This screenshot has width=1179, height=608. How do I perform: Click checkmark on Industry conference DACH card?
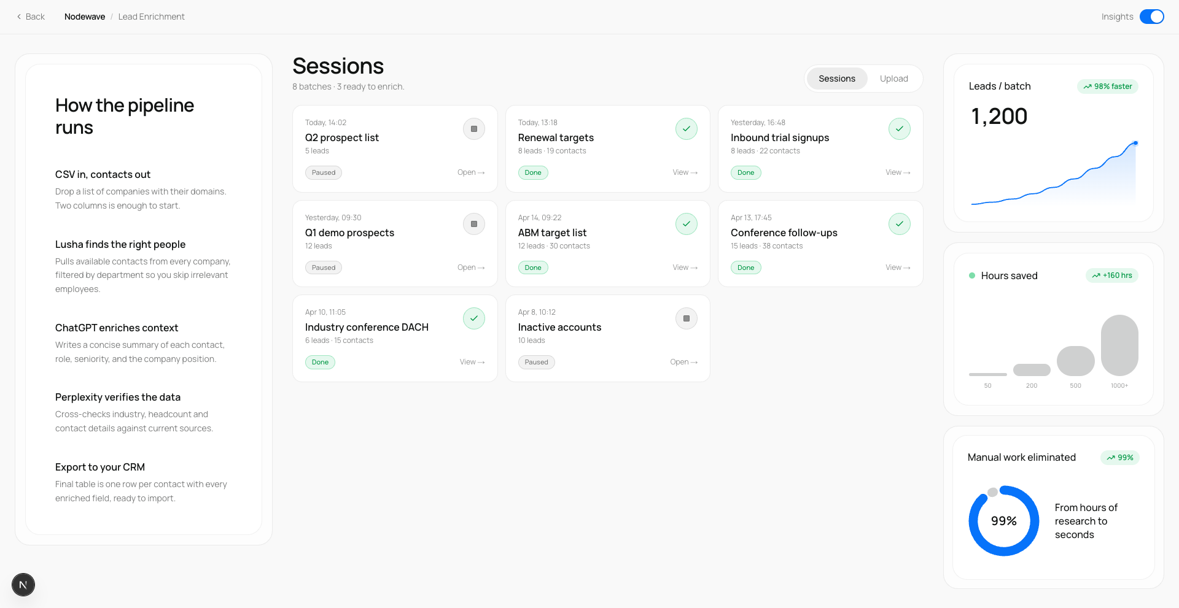[x=473, y=318]
